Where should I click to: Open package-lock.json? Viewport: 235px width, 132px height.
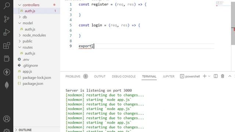(x=37, y=77)
